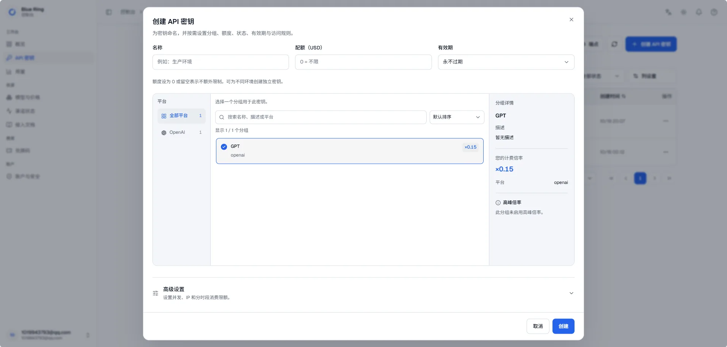Click the large '×0.15' billing rate value

pyautogui.click(x=504, y=169)
